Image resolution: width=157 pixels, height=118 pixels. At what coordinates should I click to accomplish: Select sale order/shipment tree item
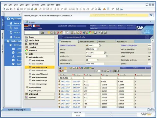point(39,74)
